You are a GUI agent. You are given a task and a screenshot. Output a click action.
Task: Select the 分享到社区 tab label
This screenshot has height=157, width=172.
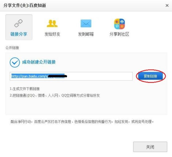click(119, 34)
